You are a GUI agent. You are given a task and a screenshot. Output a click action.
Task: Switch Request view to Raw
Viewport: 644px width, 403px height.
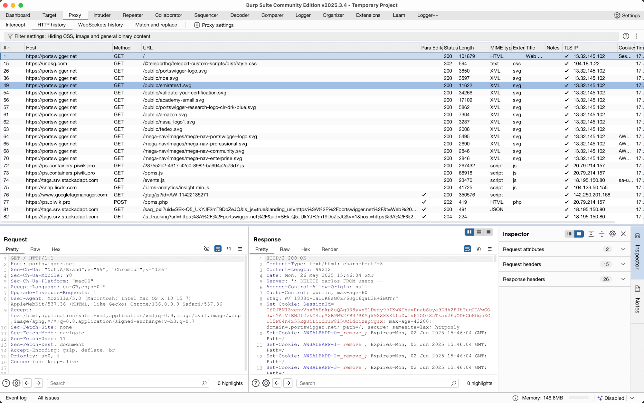point(35,249)
